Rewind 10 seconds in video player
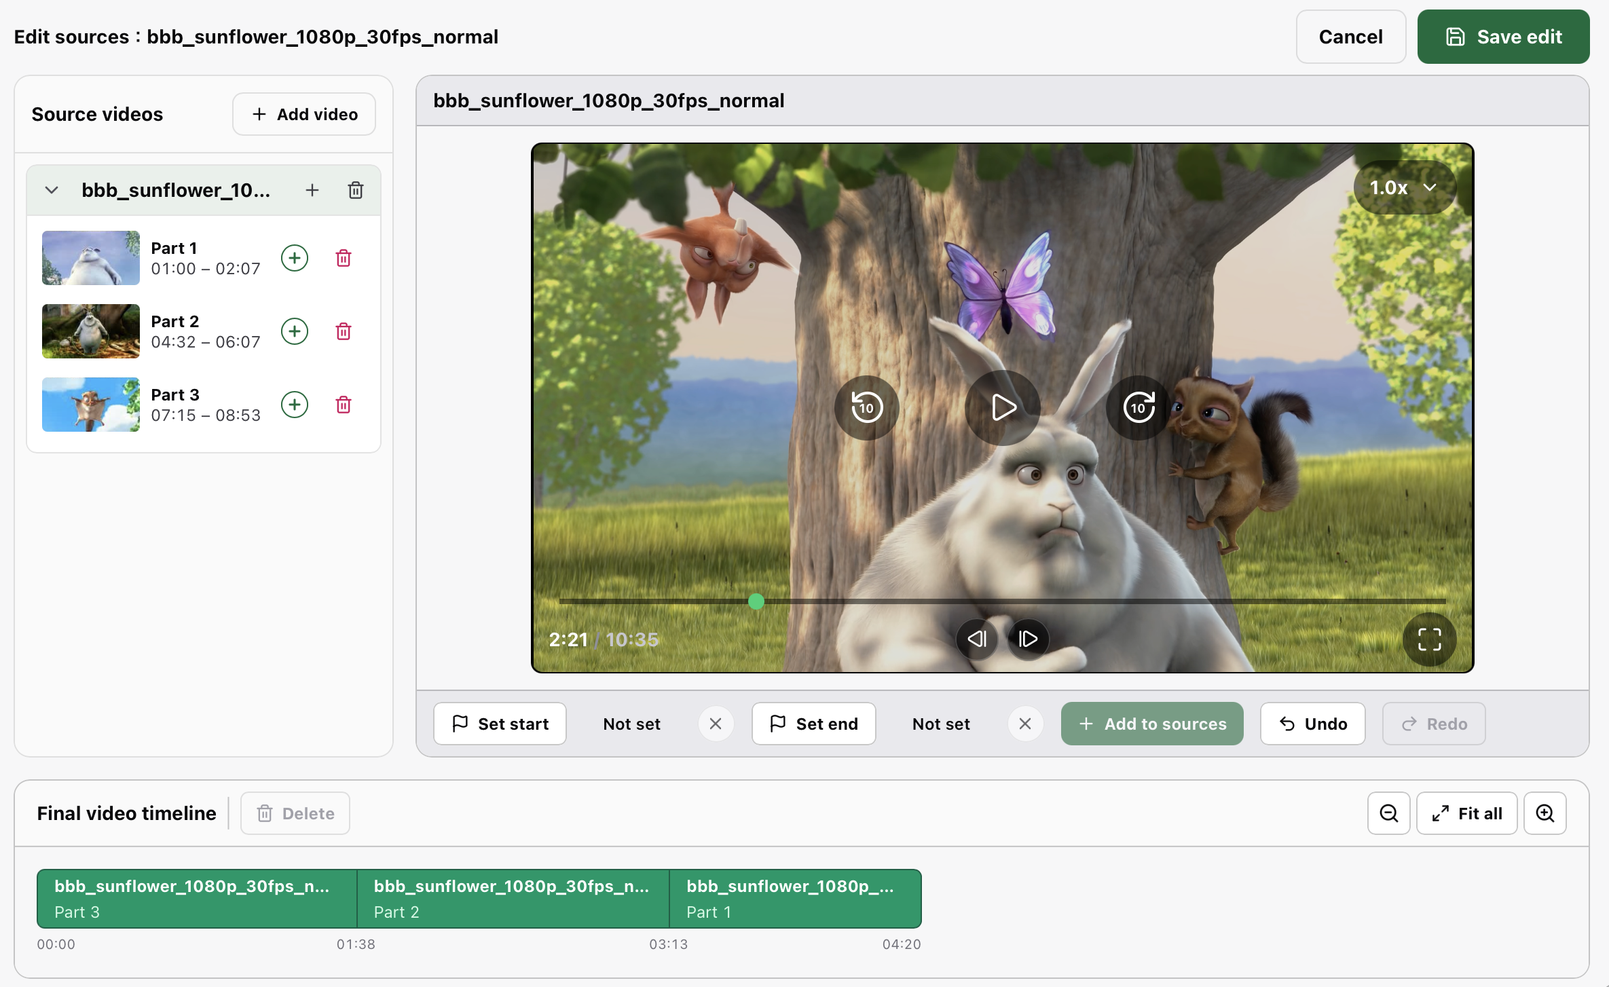The image size is (1609, 987). (866, 407)
